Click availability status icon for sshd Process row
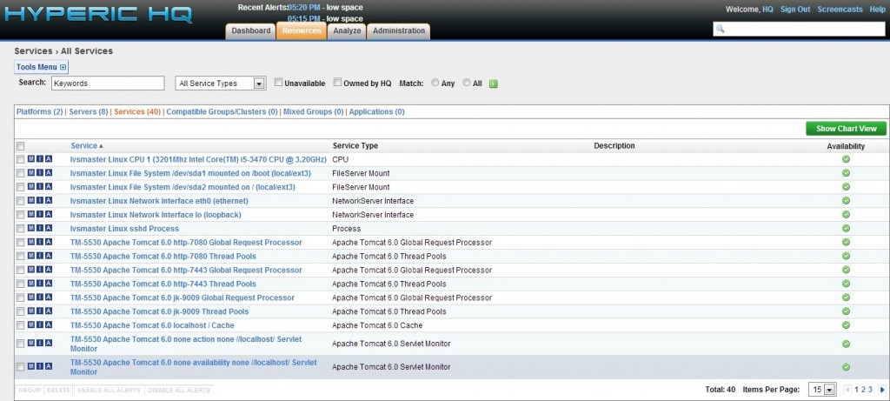890x401 pixels. click(846, 228)
